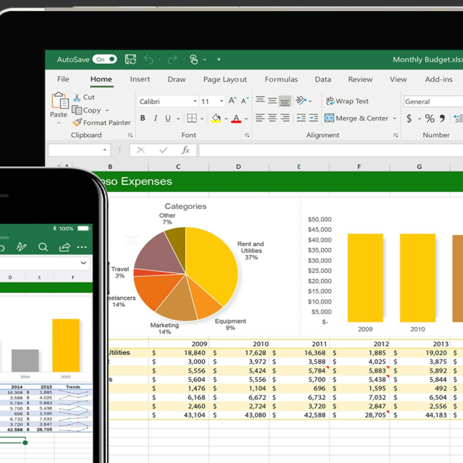
Task: Open the Calibri font name dropdown
Action: [x=195, y=101]
